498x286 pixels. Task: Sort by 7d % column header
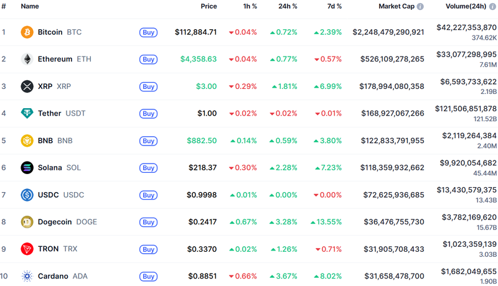[334, 6]
